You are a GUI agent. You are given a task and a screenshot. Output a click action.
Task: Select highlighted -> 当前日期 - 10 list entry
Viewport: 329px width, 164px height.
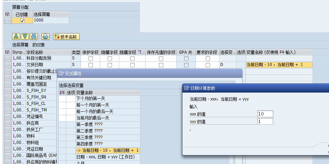tap(108, 150)
